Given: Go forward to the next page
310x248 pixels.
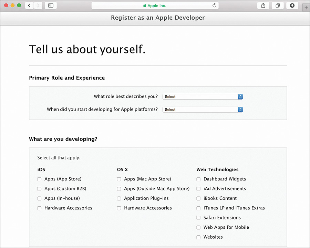Looking at the screenshot, I should [x=38, y=6].
